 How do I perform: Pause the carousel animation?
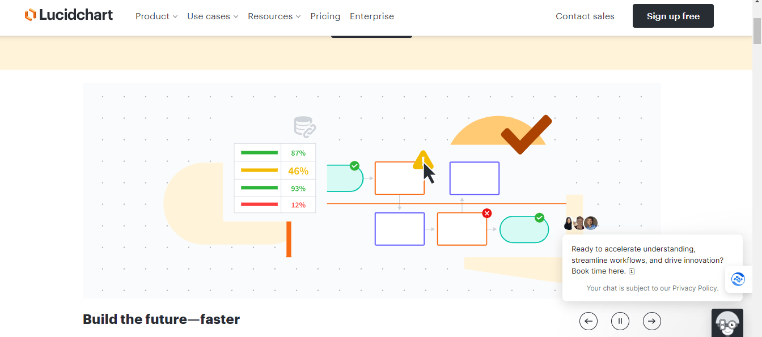620,321
